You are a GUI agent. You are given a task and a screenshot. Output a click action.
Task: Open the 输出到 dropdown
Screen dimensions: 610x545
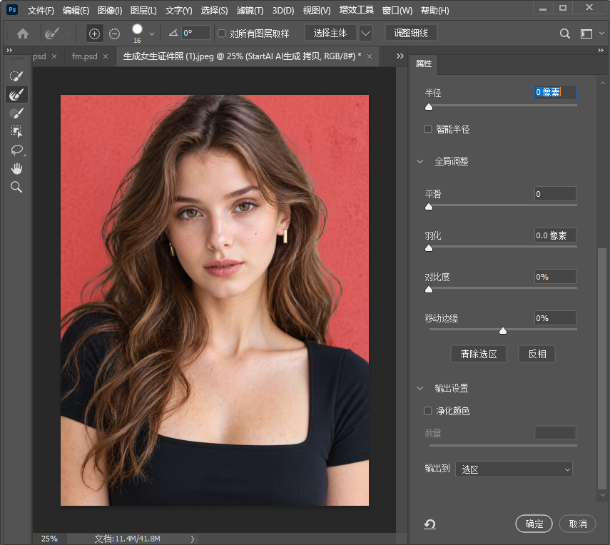pyautogui.click(x=514, y=469)
